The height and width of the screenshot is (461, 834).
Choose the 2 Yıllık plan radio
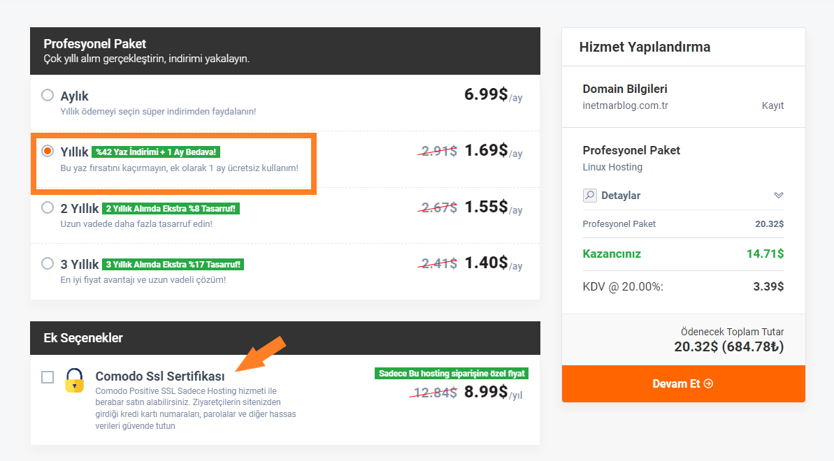(x=48, y=207)
